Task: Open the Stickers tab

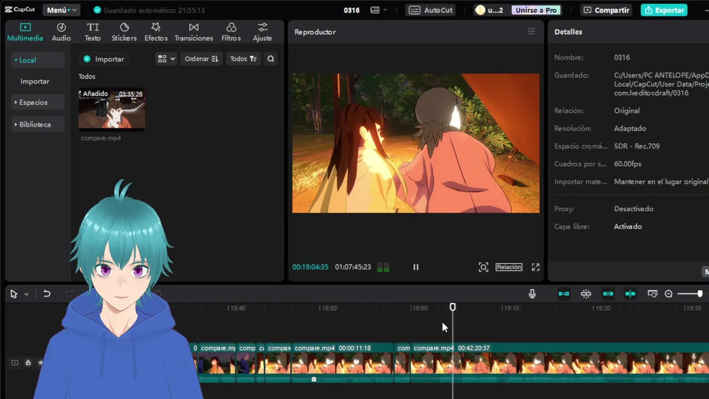Action: tap(124, 32)
